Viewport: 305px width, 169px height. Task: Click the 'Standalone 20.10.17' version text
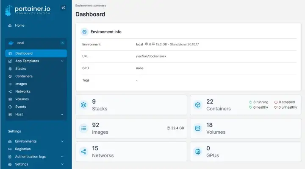[x=184, y=44]
